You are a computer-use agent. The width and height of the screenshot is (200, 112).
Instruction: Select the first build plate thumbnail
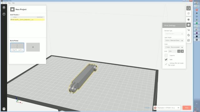pos(17,47)
